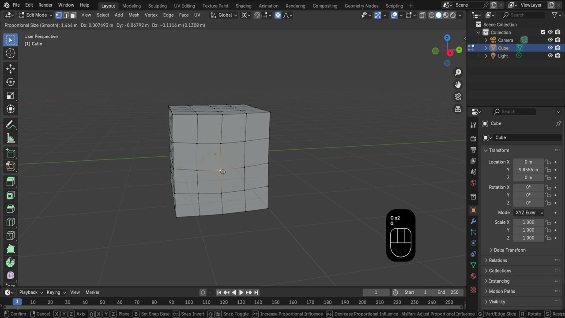Click the play animation button
This screenshot has height=318, width=565.
point(241,292)
